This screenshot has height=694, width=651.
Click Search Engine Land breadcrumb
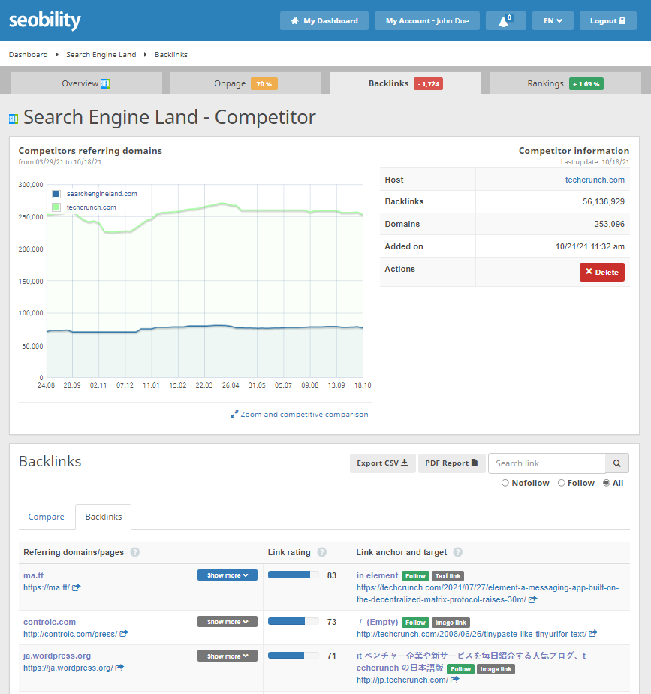101,54
